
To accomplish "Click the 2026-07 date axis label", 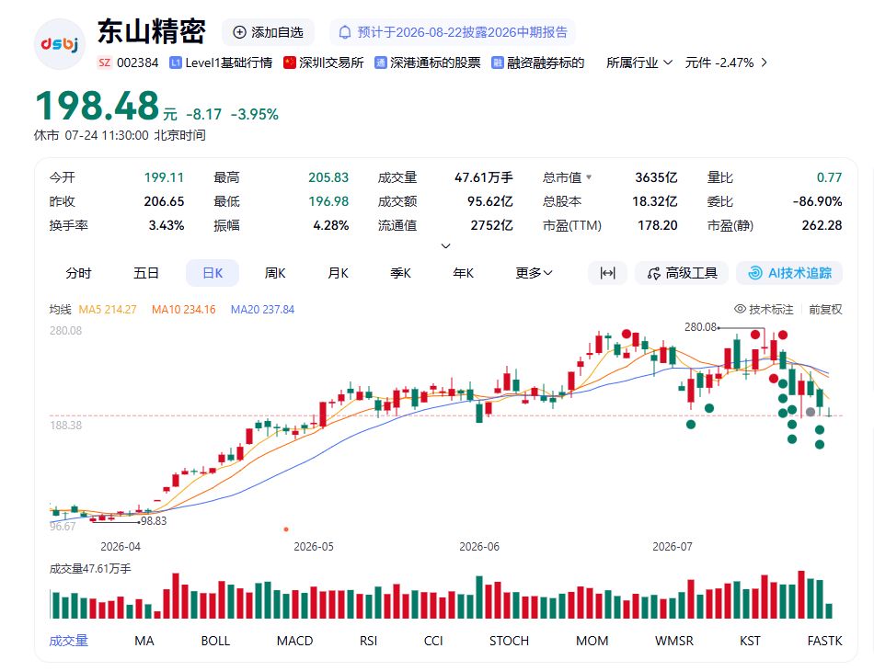I will pos(673,546).
